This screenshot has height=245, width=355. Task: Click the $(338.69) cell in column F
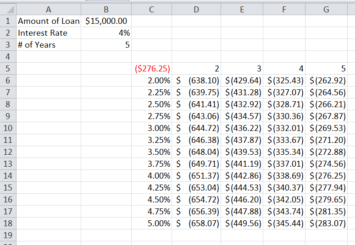(284, 176)
